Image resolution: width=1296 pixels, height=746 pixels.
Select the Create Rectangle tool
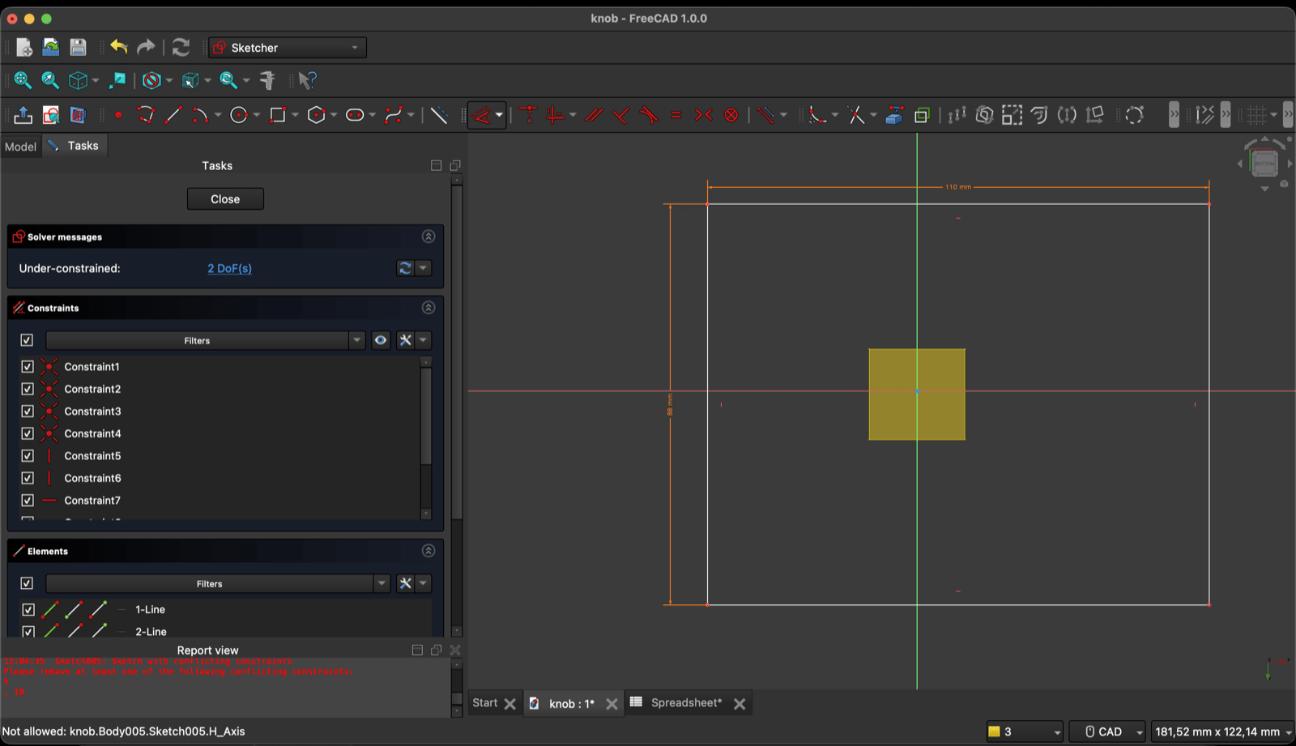pos(277,115)
